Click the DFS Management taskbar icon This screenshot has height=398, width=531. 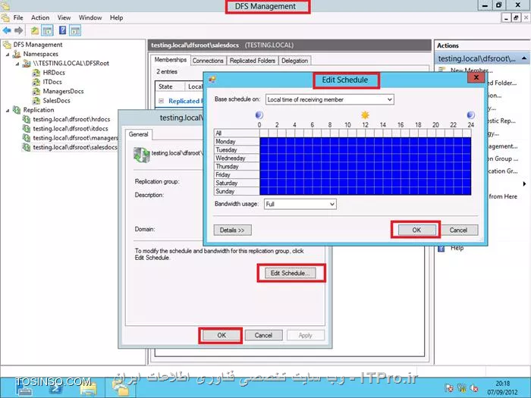[120, 388]
